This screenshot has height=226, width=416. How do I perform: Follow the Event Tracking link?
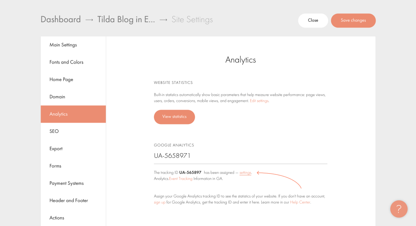pyautogui.click(x=181, y=179)
